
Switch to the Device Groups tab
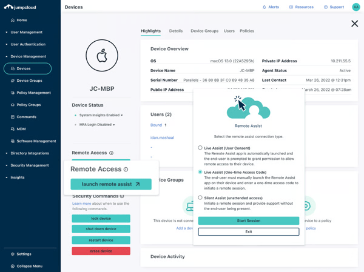[204, 31]
